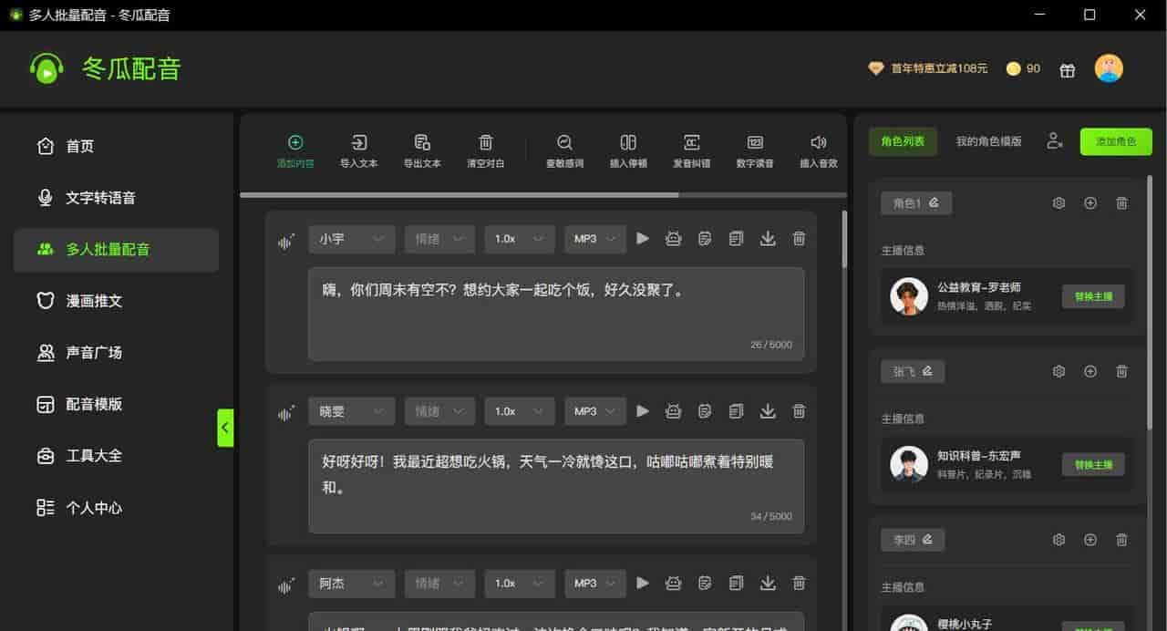The image size is (1167, 631).
Task: Delete the 小宇 dialogue block
Action: tap(799, 238)
